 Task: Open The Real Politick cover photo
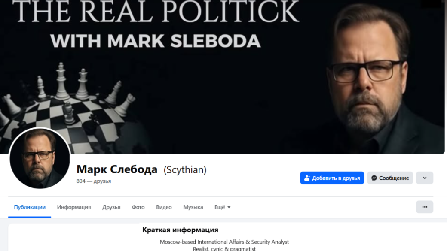click(222, 77)
